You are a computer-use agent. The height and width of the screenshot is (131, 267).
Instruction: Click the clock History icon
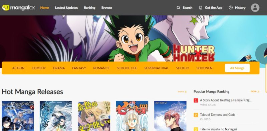coord(231,8)
